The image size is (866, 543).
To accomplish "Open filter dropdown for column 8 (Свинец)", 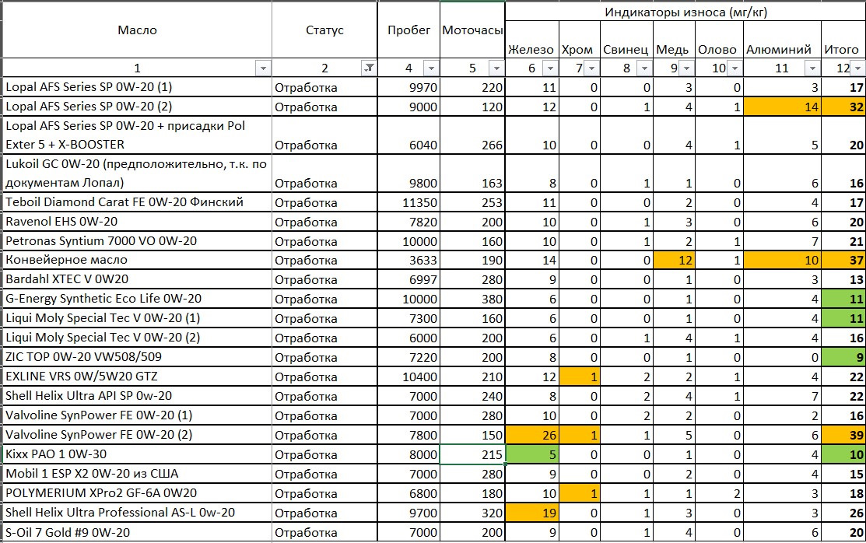I will (644, 68).
